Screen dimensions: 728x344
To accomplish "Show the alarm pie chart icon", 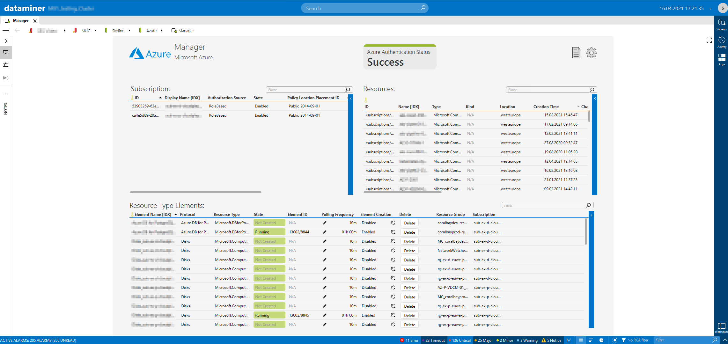I will click(601, 340).
